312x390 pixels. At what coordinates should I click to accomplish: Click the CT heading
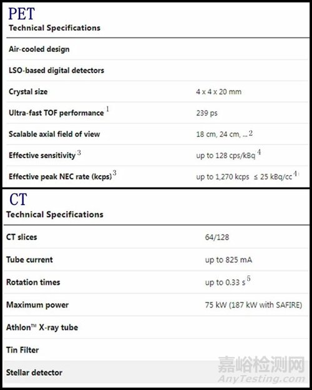18,199
